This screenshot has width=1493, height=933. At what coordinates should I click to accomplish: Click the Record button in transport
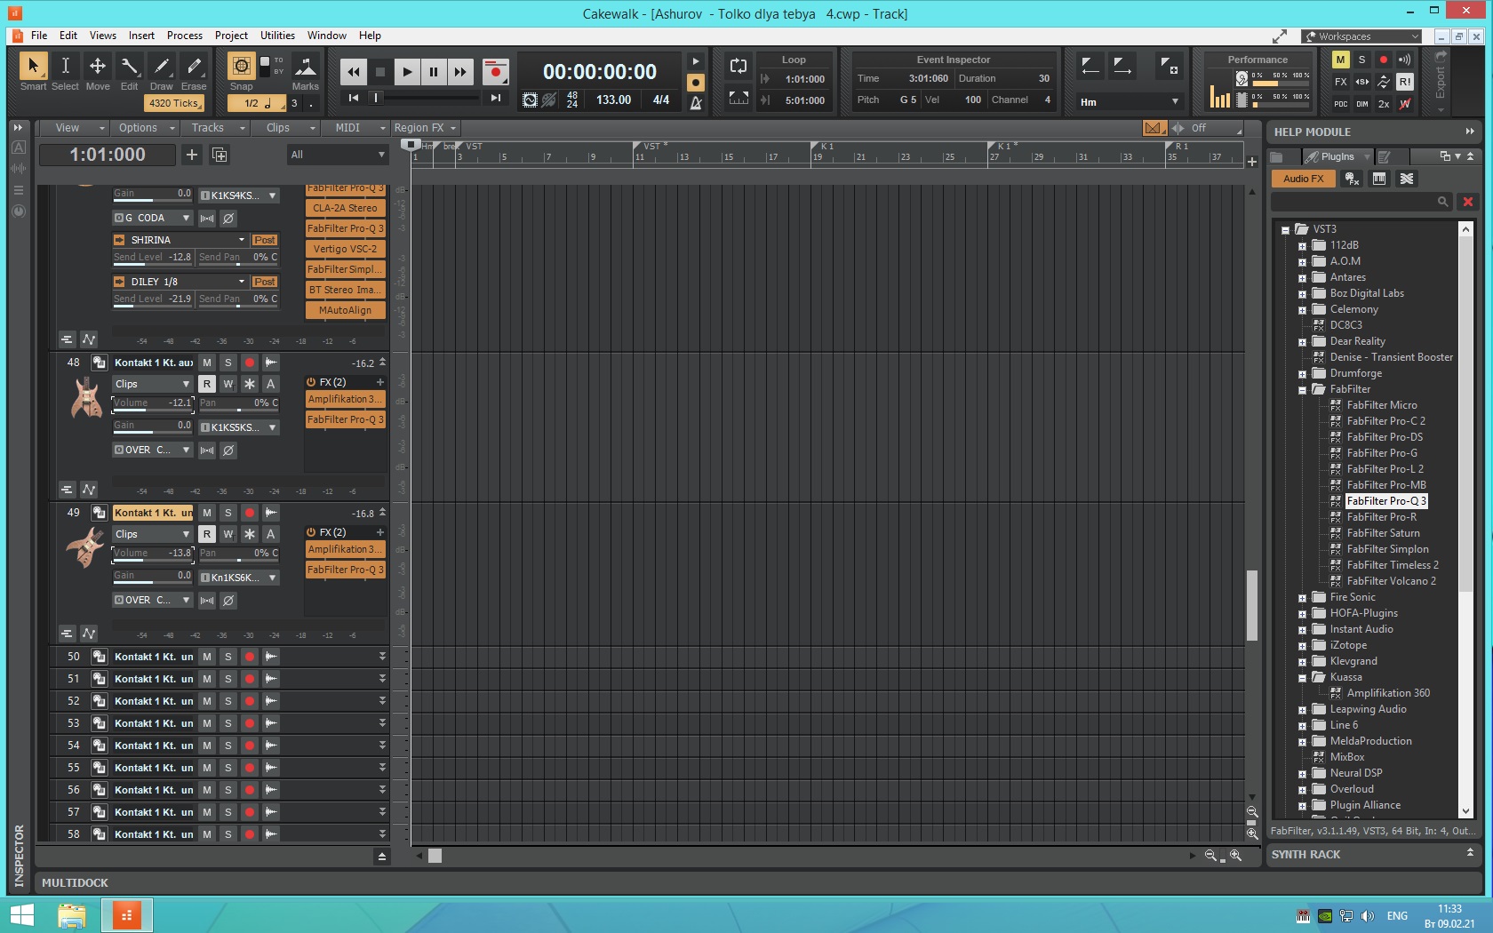(x=495, y=72)
